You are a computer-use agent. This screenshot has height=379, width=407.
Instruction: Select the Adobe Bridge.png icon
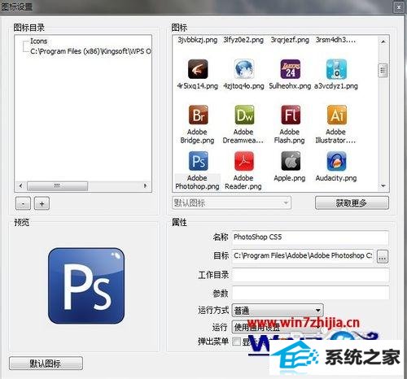click(x=198, y=115)
